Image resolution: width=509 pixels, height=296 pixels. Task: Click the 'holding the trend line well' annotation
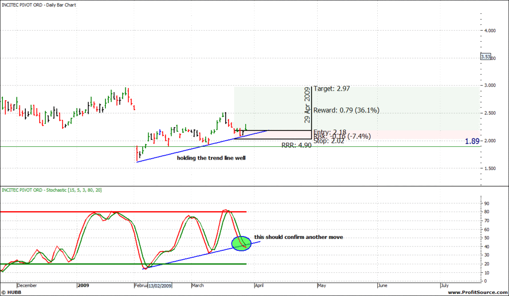tap(211, 158)
